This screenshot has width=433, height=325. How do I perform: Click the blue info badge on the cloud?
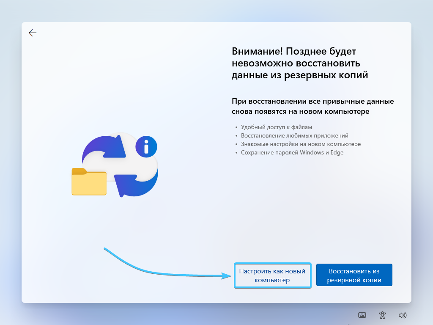click(146, 147)
